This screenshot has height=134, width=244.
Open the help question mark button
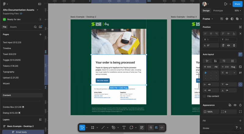[237, 128]
